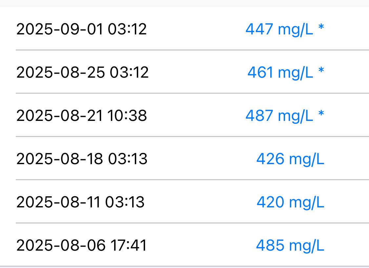This screenshot has width=369, height=268.
Task: Tap the asterisk next to 447 mg/L
Action: (x=321, y=27)
